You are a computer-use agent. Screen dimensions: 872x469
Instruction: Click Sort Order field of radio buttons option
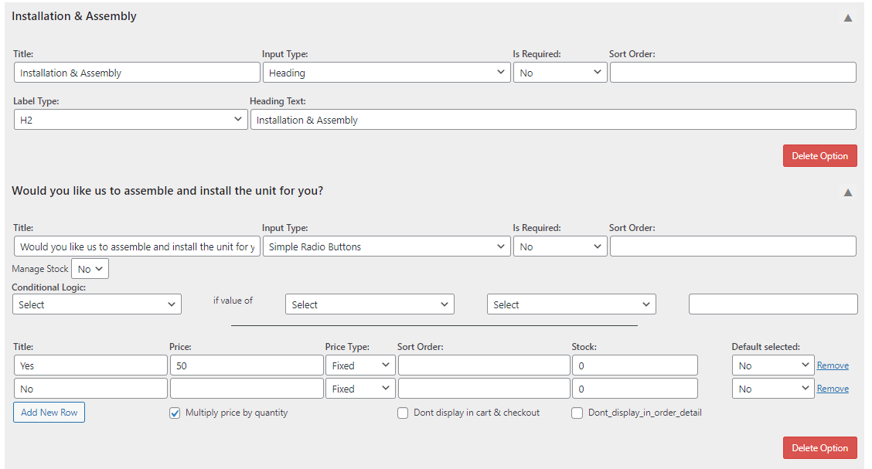pos(733,246)
